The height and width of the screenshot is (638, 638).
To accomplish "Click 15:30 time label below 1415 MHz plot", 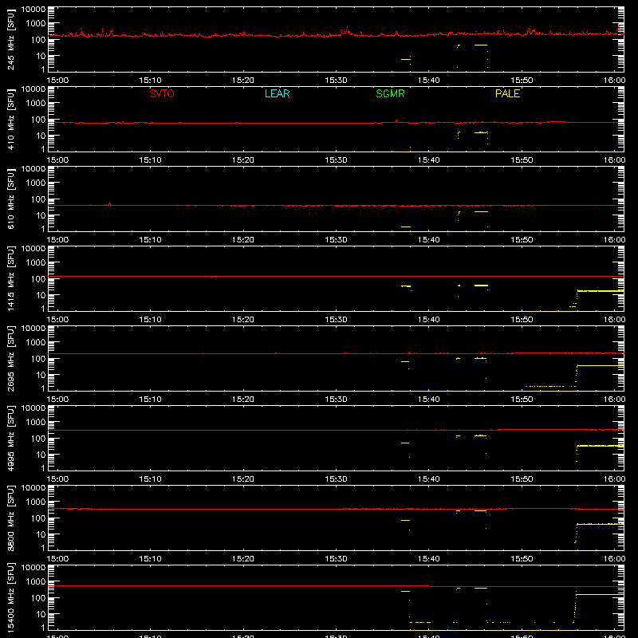I will [x=336, y=320].
